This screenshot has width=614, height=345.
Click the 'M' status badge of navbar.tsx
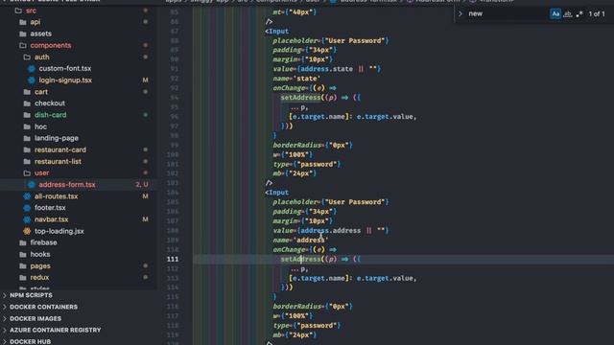[x=145, y=219]
